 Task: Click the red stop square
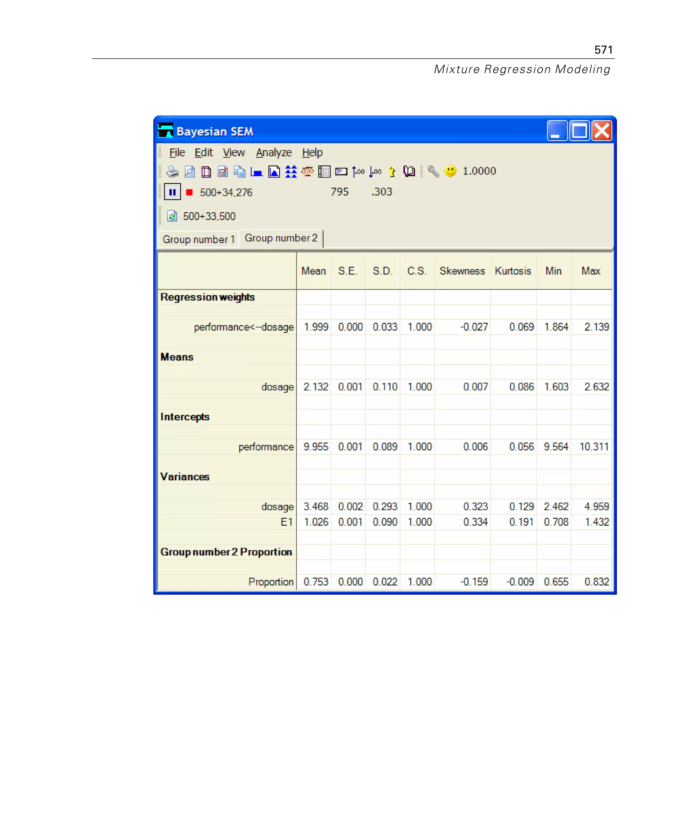point(190,192)
